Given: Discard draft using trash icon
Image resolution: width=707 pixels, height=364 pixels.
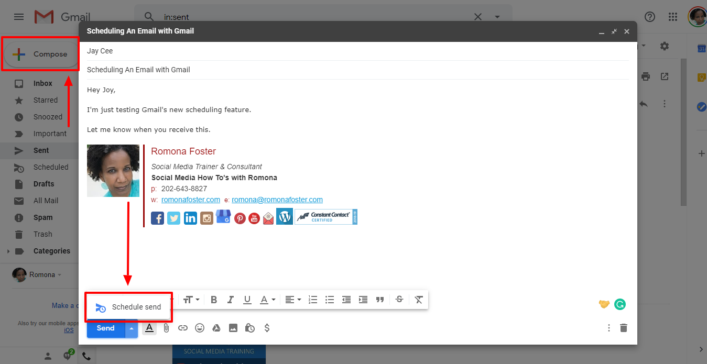Looking at the screenshot, I should [x=623, y=328].
